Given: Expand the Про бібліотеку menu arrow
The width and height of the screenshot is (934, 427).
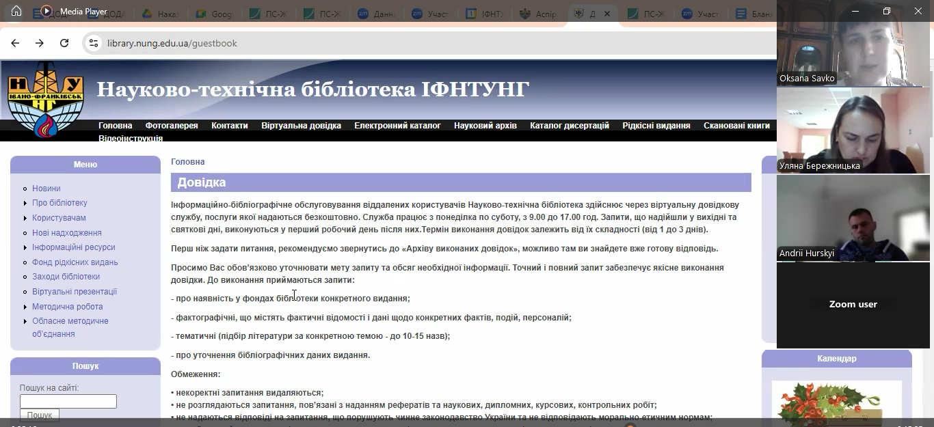Looking at the screenshot, I should pos(25,203).
